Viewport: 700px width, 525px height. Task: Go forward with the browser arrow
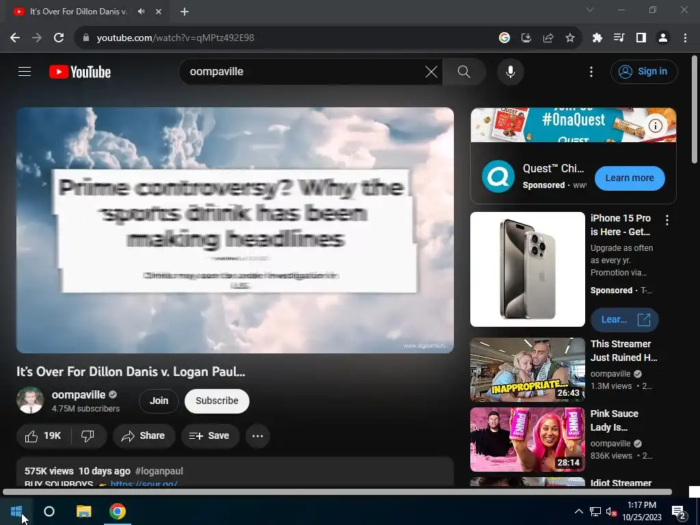pyautogui.click(x=37, y=38)
